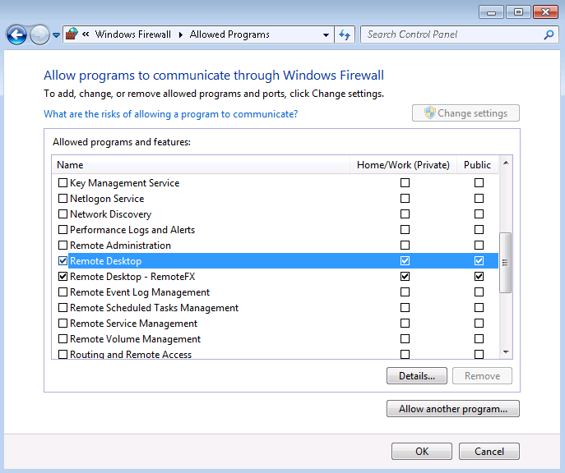Enable Remote Event Log Management checkbox

tap(63, 292)
